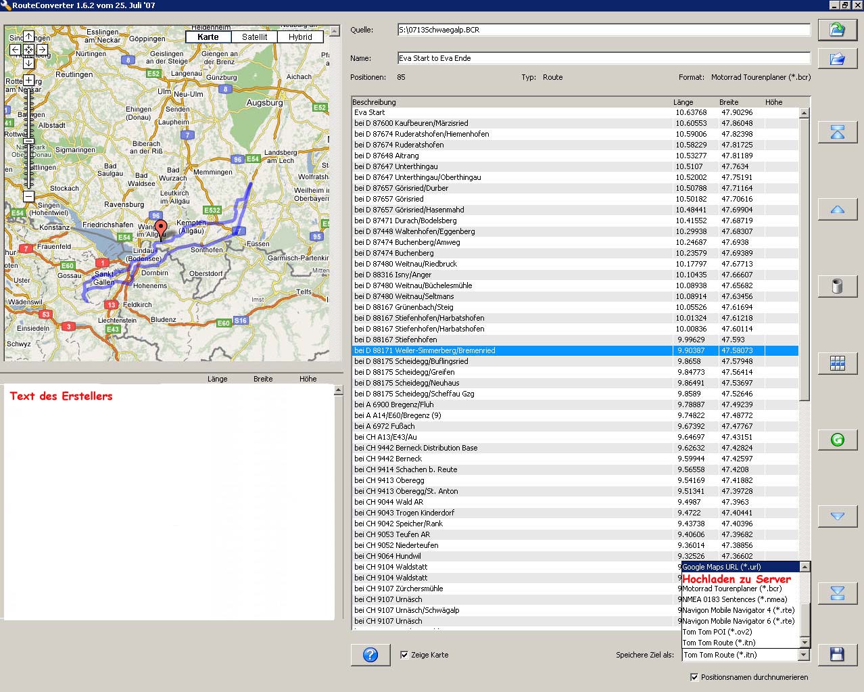This screenshot has height=692, width=864.
Task: Switch map to Hybrid view
Action: (x=300, y=37)
